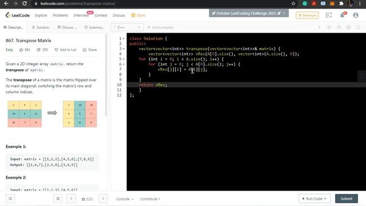366x206 pixels.
Task: Click the Share button
Action: (x=90, y=50)
